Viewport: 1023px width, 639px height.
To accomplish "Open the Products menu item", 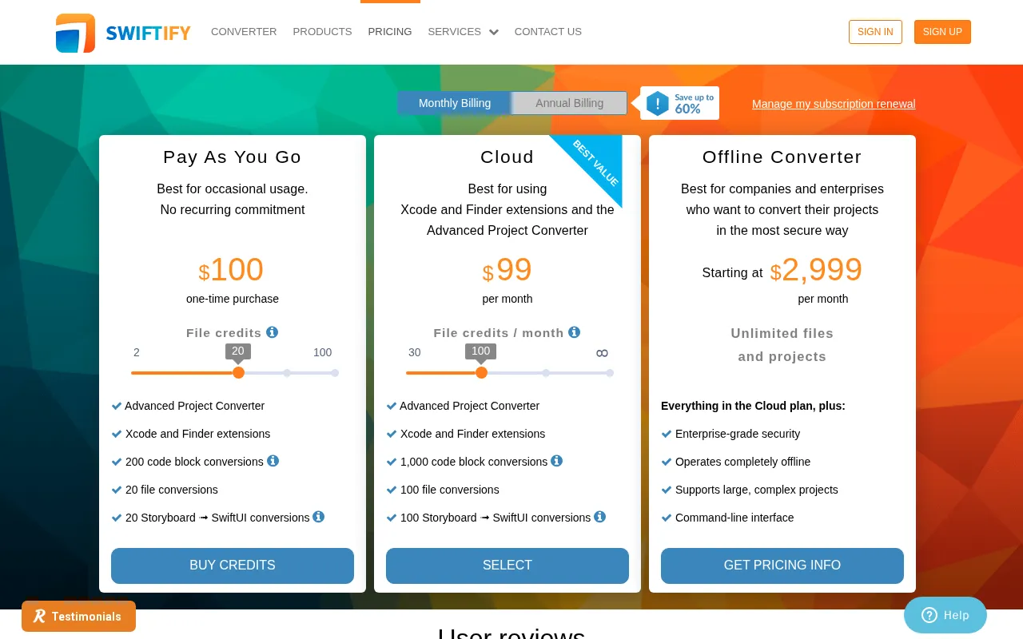I will point(322,32).
